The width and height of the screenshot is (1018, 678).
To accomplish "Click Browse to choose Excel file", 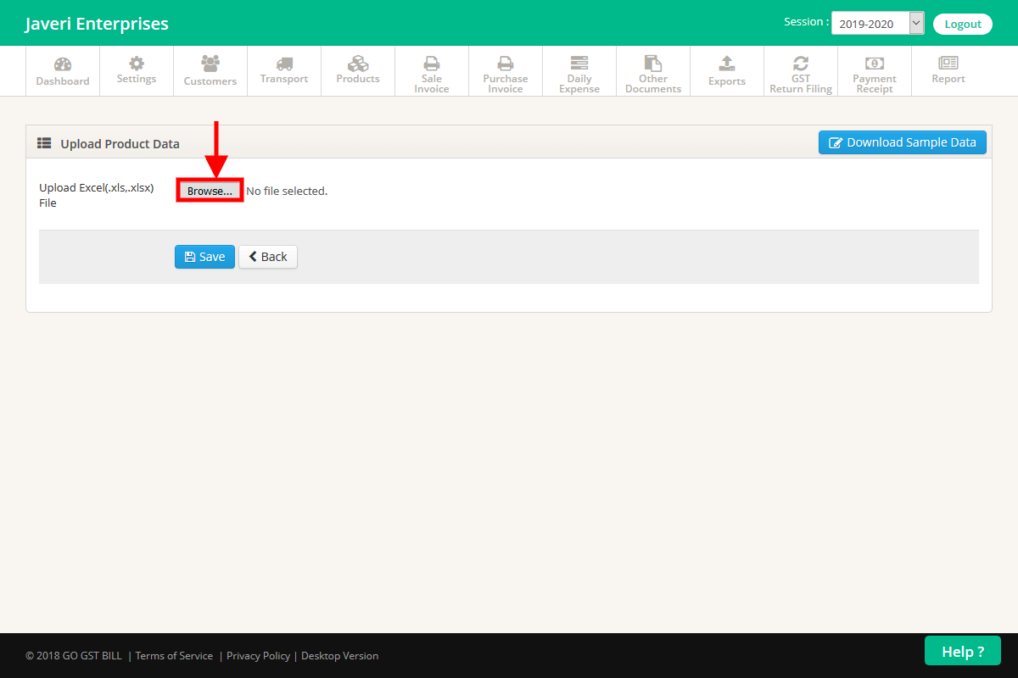I will click(210, 191).
